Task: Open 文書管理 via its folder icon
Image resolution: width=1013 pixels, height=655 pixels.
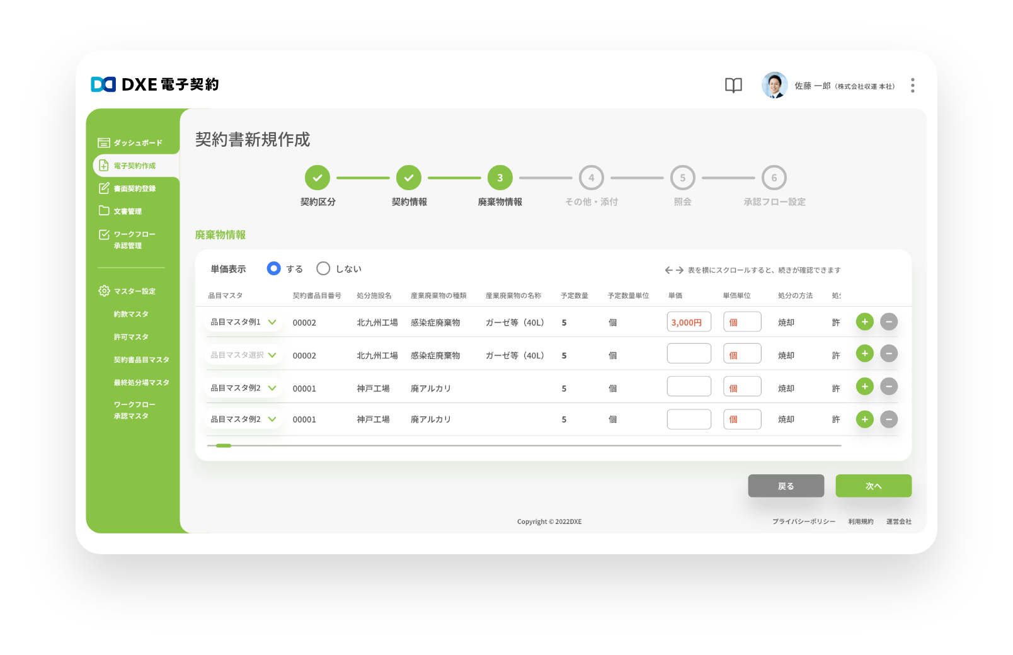Action: click(103, 211)
